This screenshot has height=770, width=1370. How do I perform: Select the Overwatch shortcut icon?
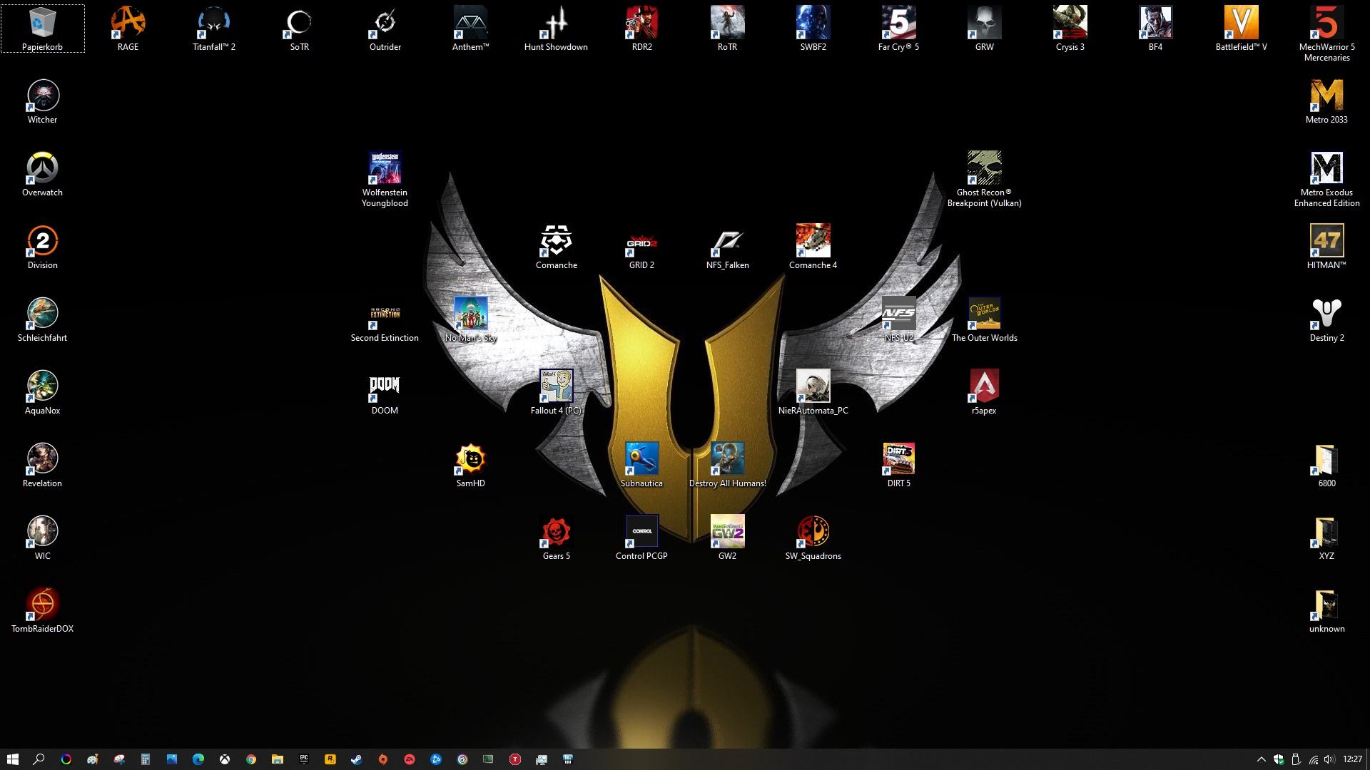point(43,168)
